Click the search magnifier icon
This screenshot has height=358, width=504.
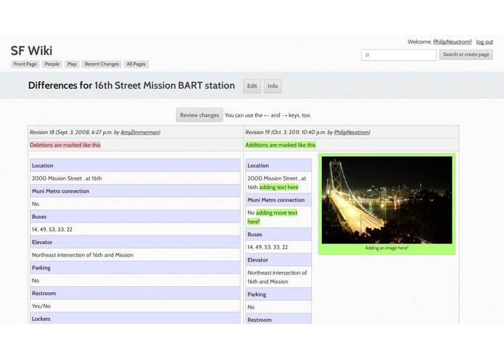(367, 55)
